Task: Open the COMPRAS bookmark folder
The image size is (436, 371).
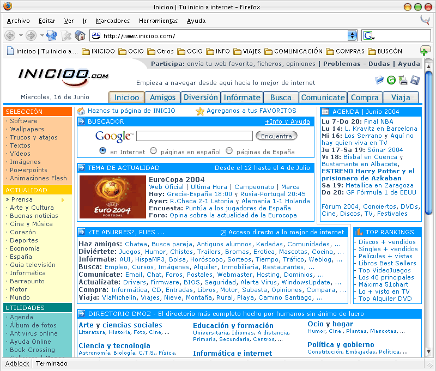Action: pyautogui.click(x=345, y=51)
